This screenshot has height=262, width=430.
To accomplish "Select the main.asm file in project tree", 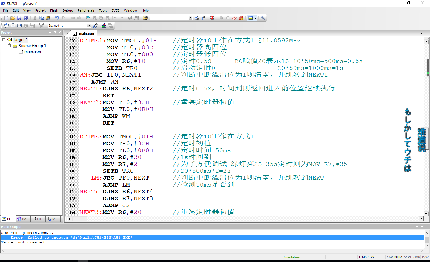I will click(x=33, y=52).
